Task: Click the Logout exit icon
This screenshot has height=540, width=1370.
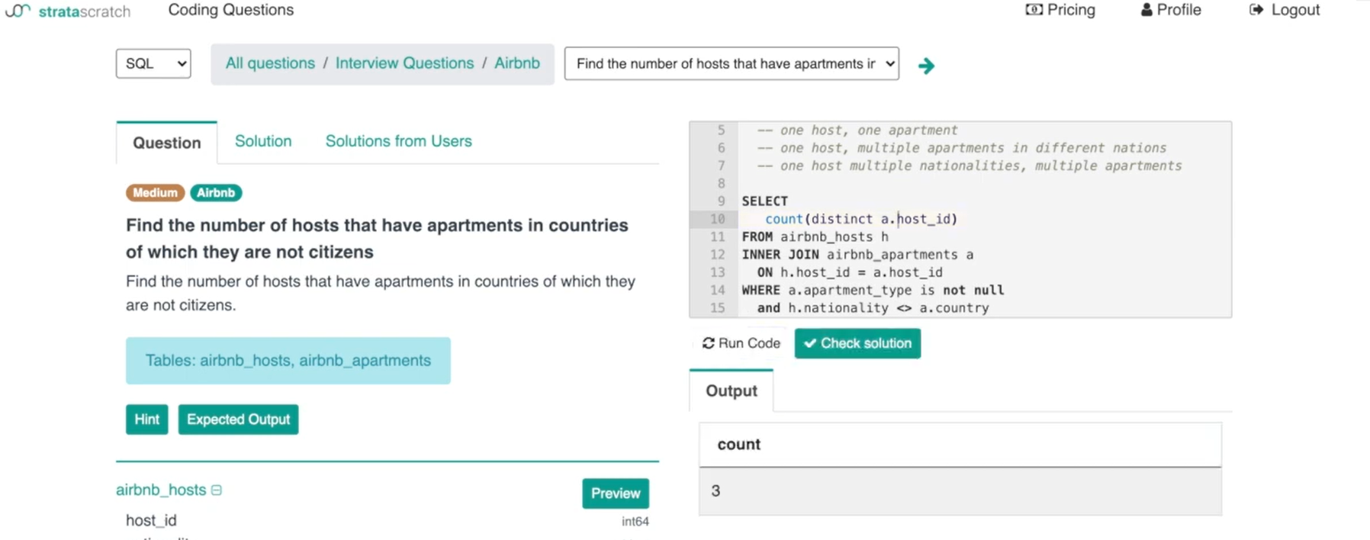Action: pyautogui.click(x=1256, y=10)
